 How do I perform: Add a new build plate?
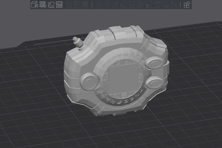(x=43, y=4)
